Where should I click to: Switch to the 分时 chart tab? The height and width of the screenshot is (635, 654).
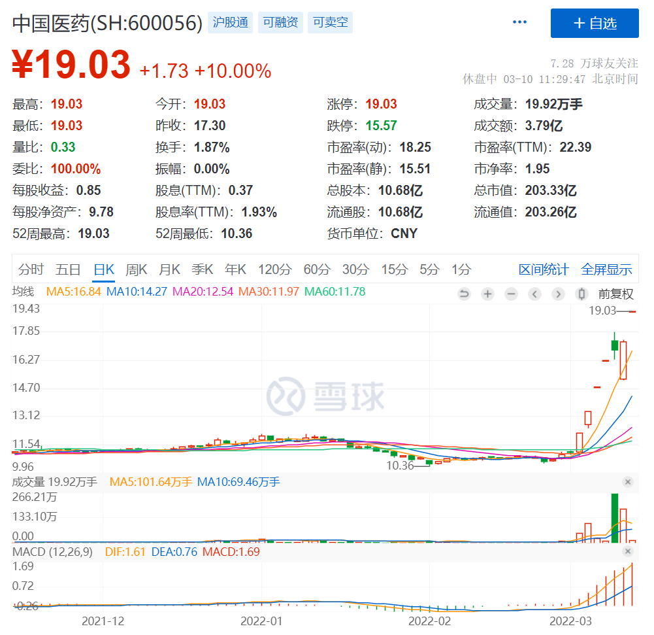(31, 269)
